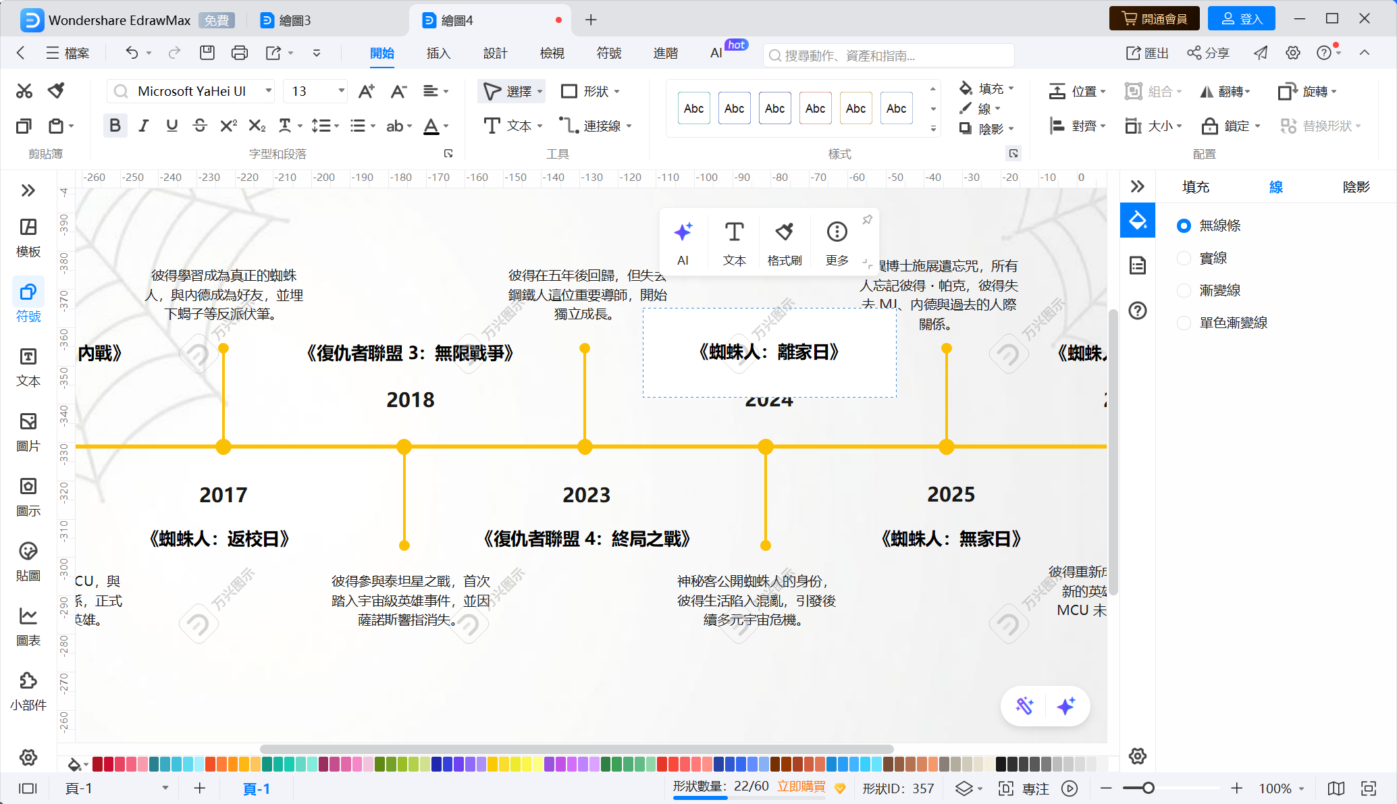Switch to the Insert ribbon tab
Image resolution: width=1397 pixels, height=804 pixels.
click(438, 53)
